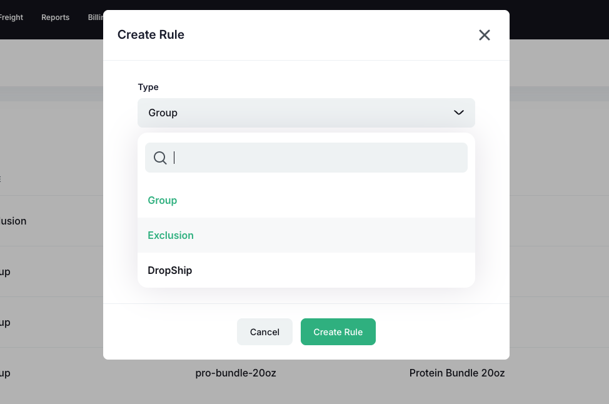Click the pro-bundle-20oz table cell

point(236,373)
